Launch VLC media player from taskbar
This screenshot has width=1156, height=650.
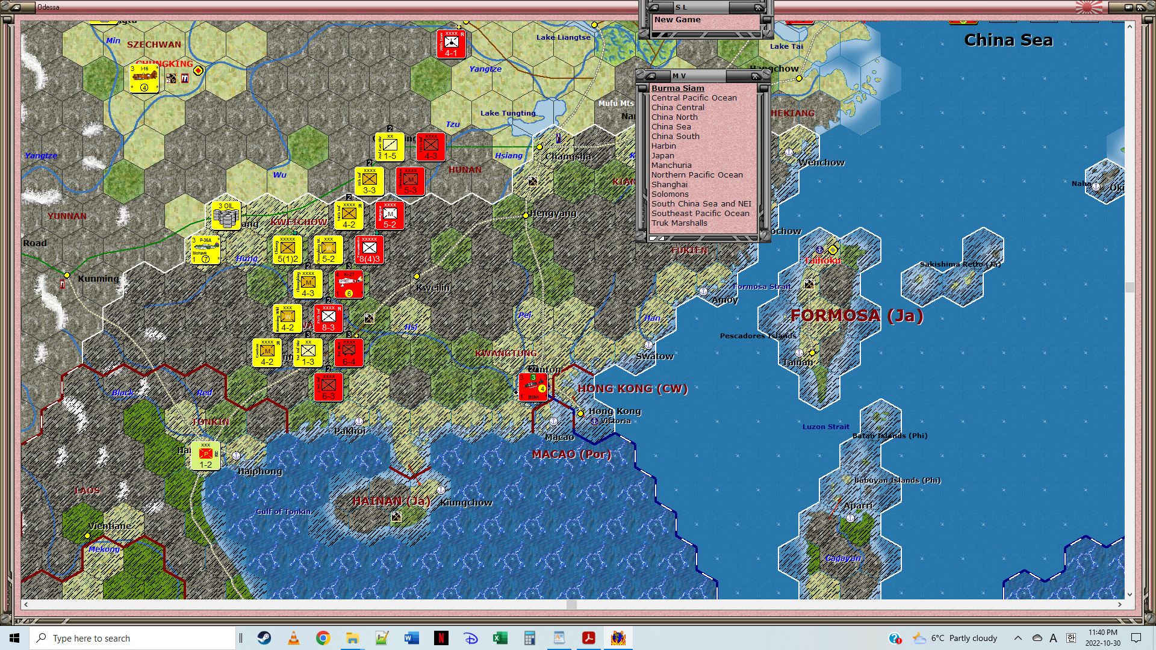coord(294,638)
